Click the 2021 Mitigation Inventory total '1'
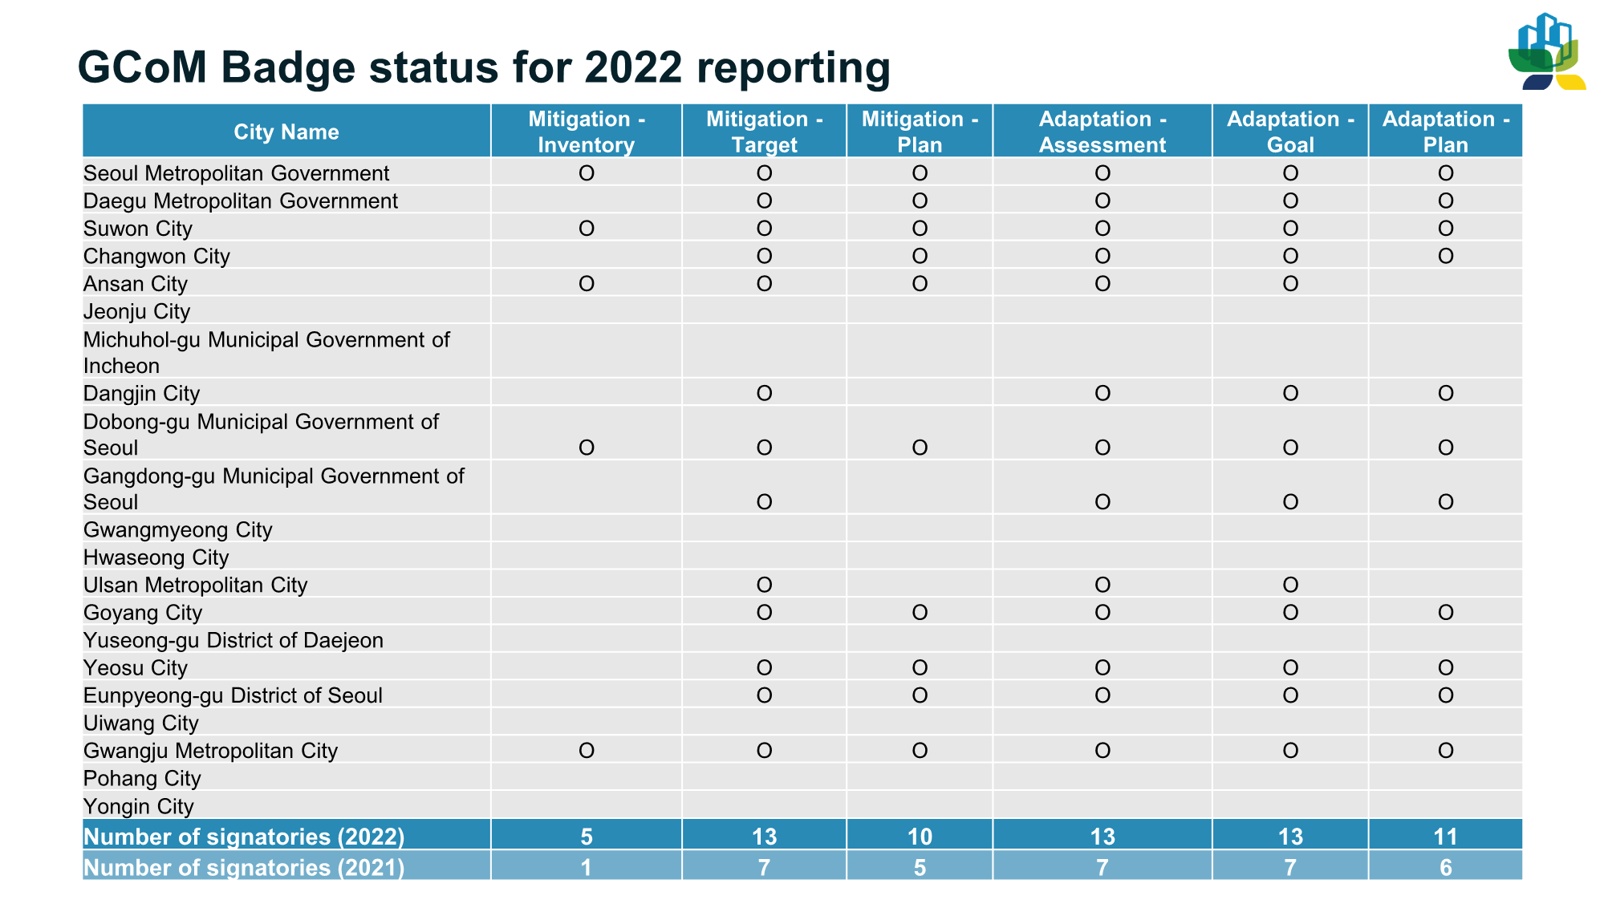Viewport: 1604px width, 920px height. [587, 867]
